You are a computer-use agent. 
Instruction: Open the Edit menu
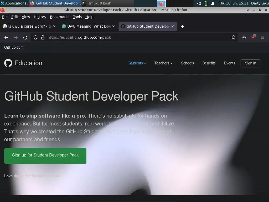coord(15,17)
